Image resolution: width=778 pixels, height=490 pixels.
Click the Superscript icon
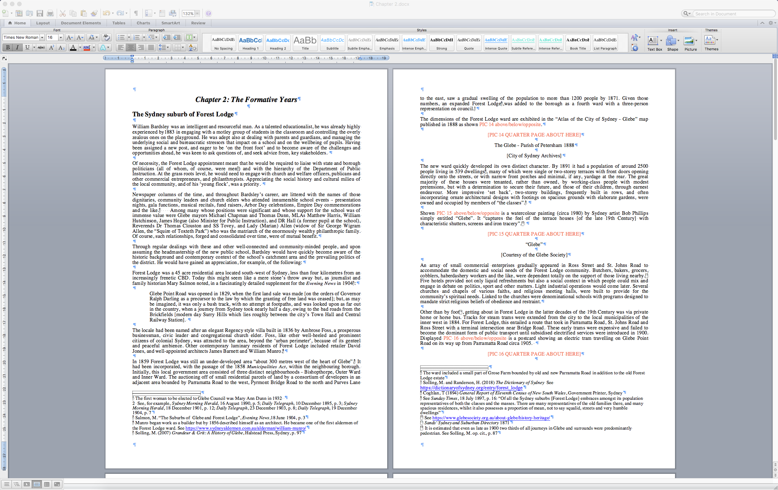(52, 47)
